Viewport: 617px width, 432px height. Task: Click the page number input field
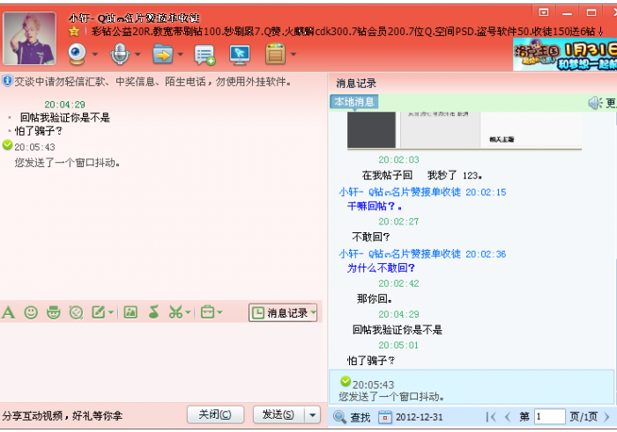point(550,417)
